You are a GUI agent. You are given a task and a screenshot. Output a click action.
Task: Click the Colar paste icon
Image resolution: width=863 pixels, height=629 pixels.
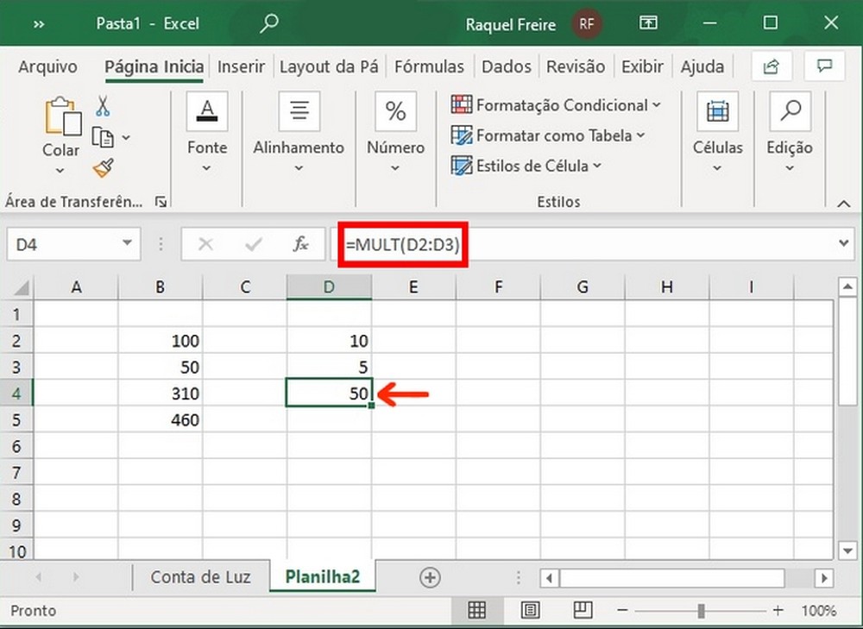point(63,116)
